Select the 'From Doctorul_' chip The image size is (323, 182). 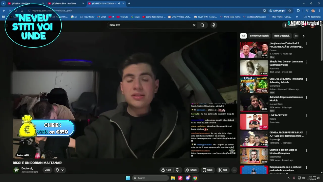282,36
